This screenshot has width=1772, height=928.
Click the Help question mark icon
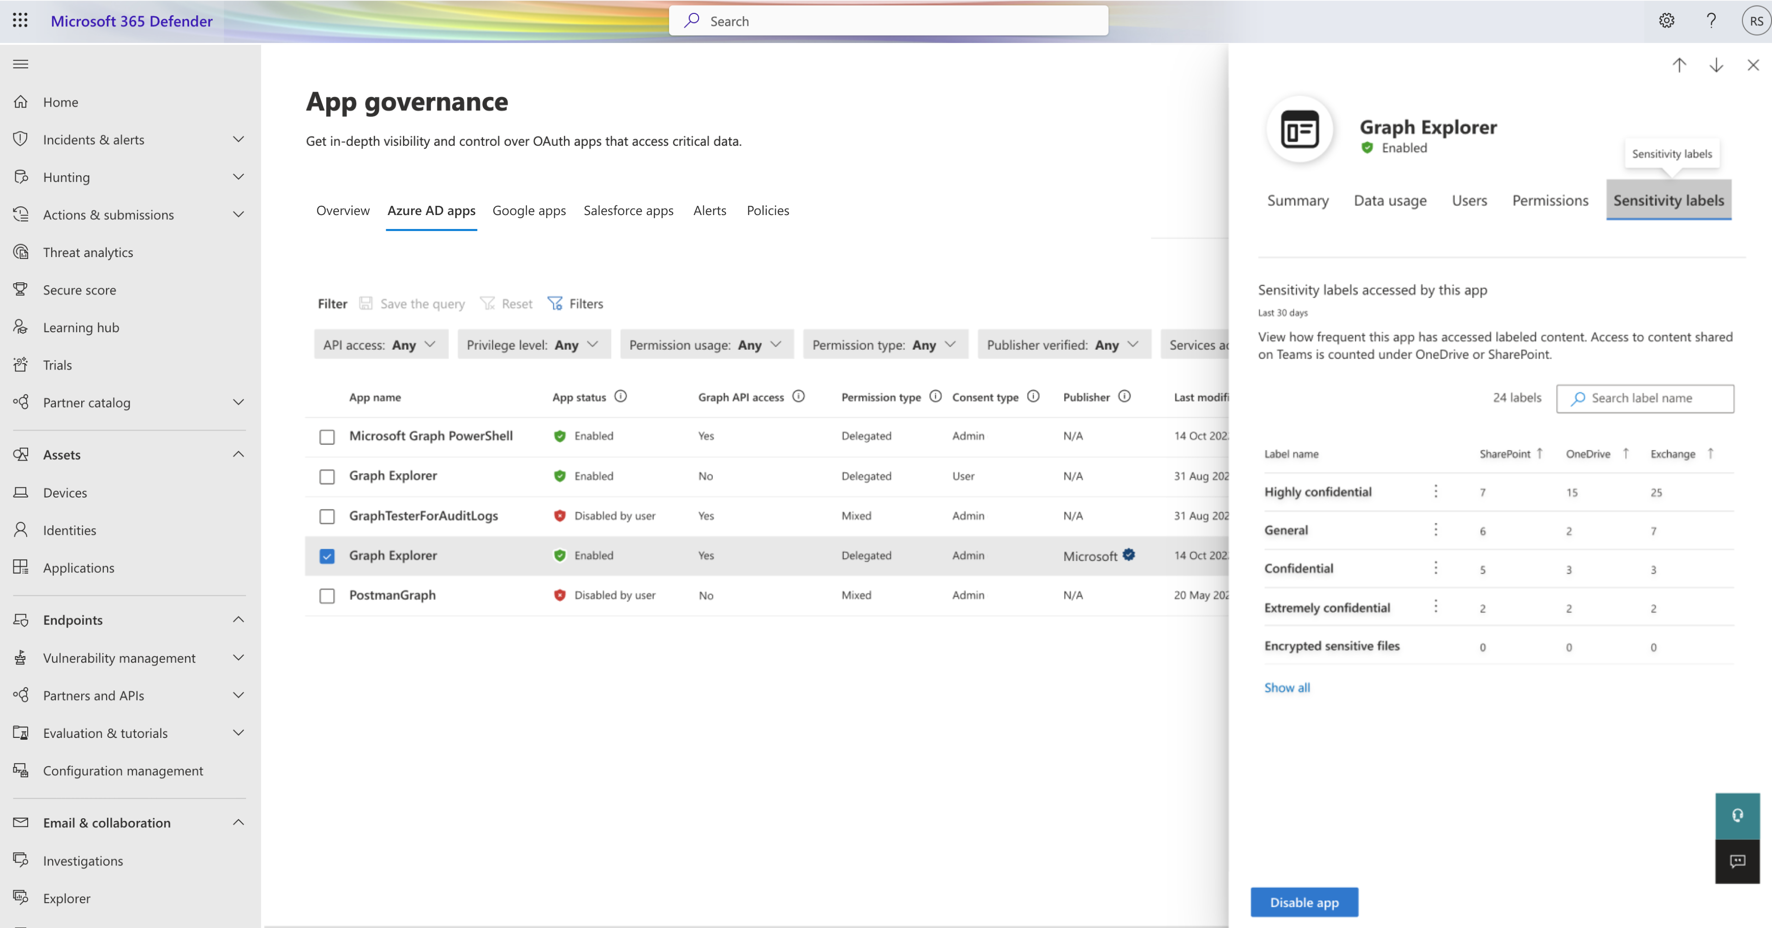coord(1710,20)
